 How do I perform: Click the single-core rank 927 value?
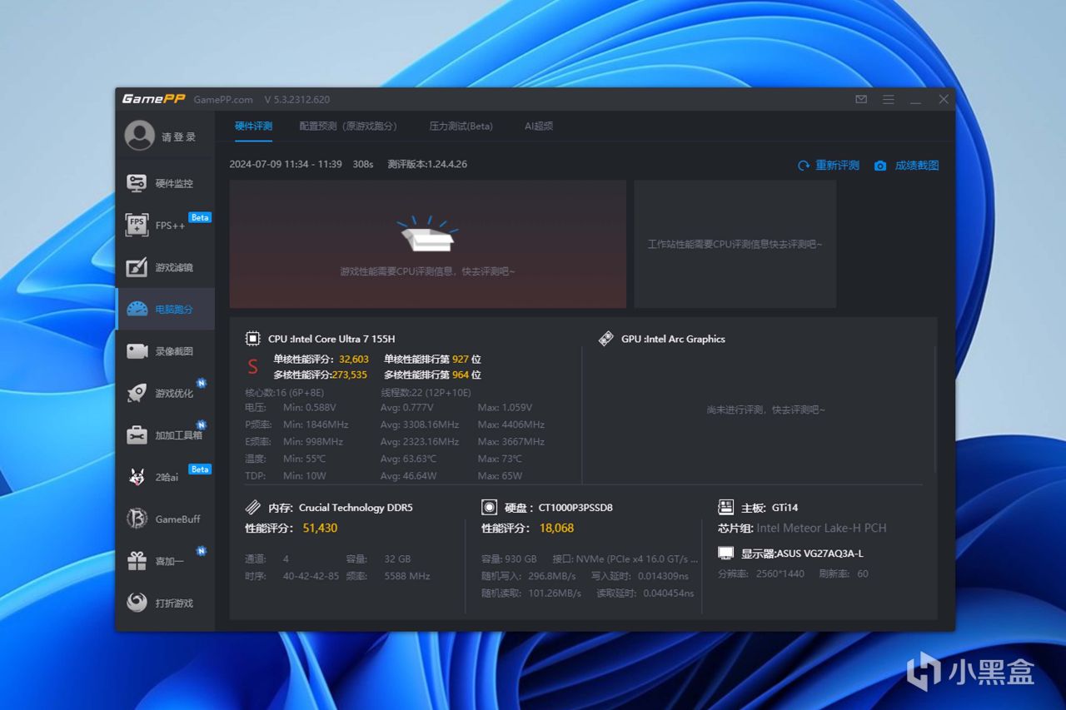pos(461,360)
